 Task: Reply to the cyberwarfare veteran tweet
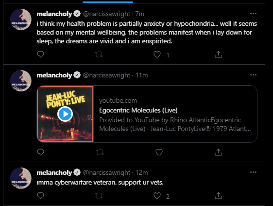(x=41, y=195)
